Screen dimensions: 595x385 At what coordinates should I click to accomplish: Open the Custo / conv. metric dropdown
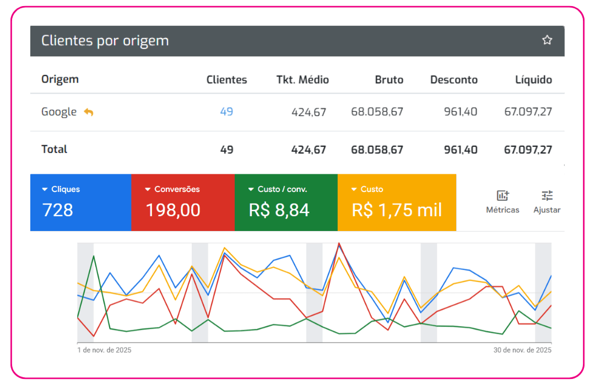click(251, 189)
